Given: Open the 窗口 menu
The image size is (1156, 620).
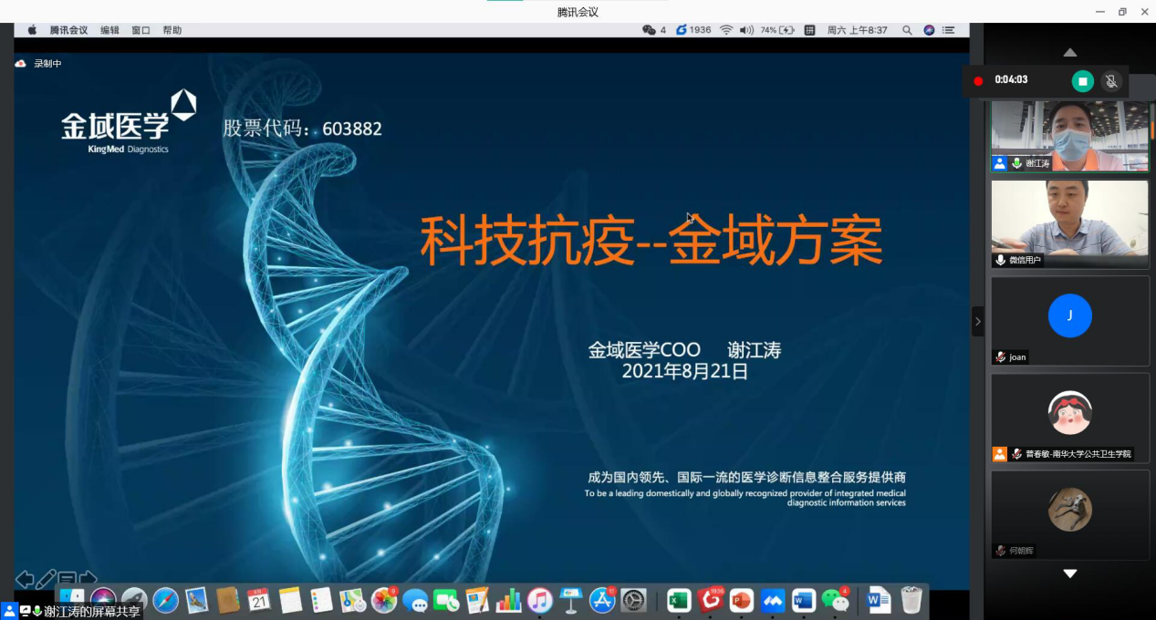Looking at the screenshot, I should coord(141,30).
